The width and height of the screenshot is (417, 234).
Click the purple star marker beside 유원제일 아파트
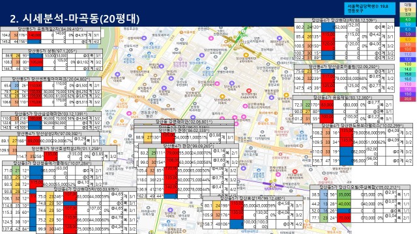coord(164,88)
